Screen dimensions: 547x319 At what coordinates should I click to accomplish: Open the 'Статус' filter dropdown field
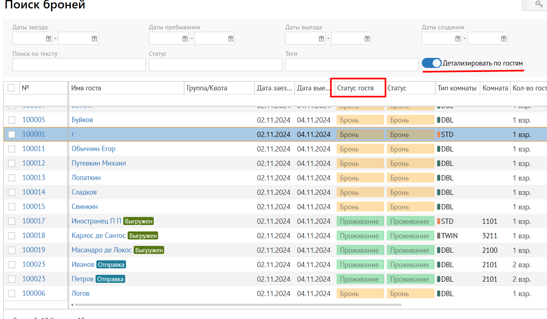pos(215,65)
